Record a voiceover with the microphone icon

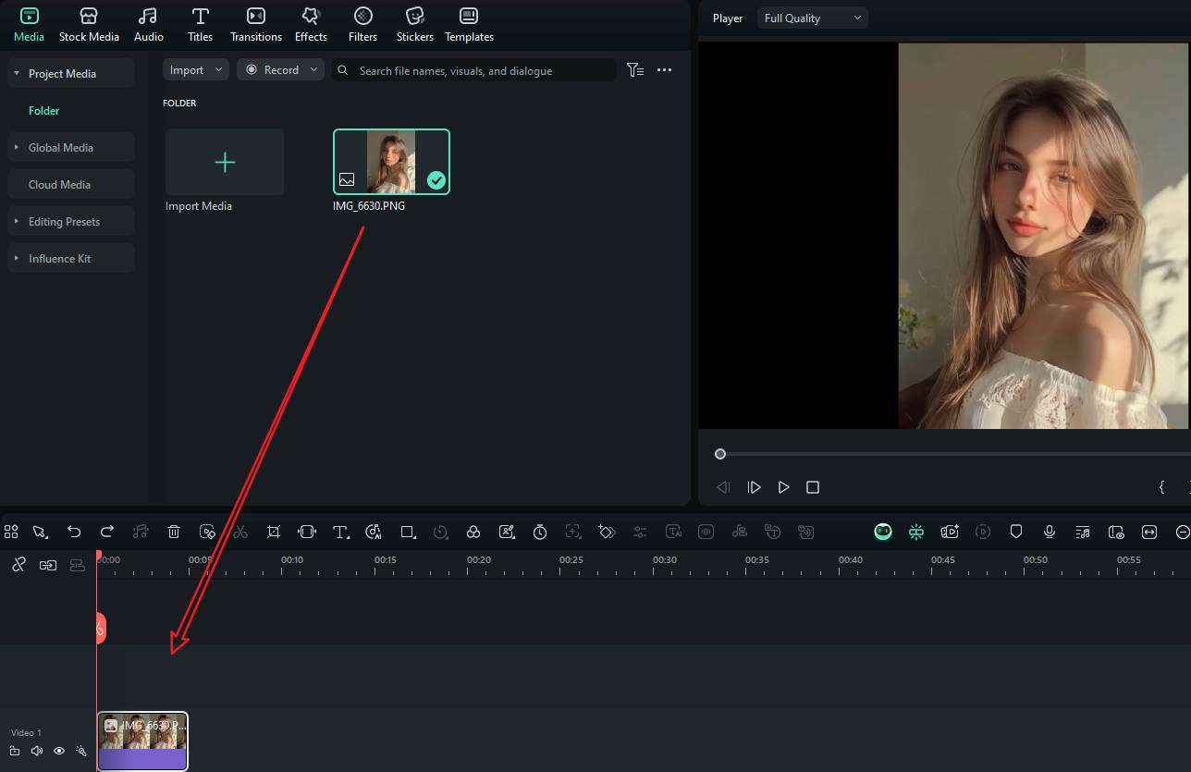[x=1050, y=532]
